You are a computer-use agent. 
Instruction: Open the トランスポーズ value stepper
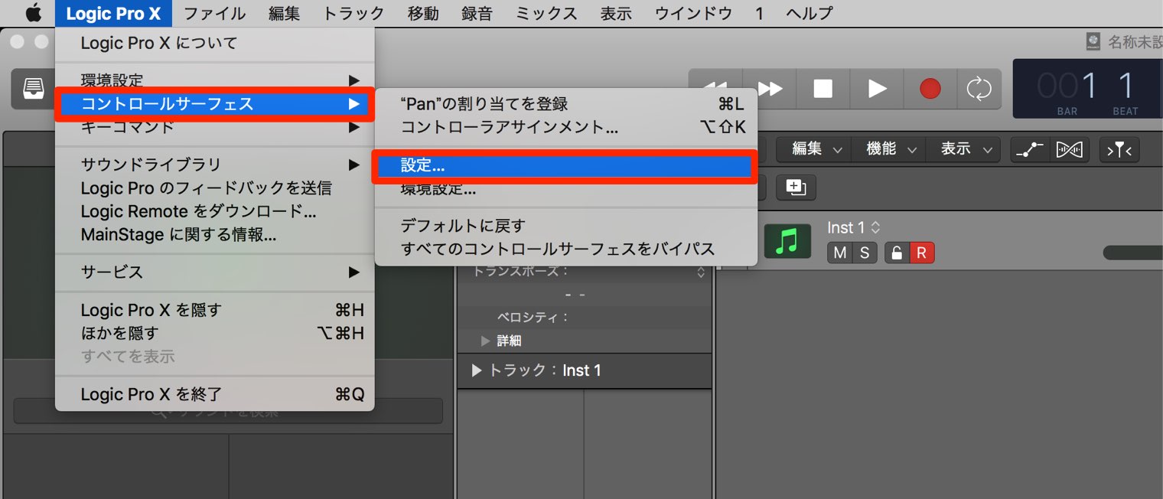700,272
